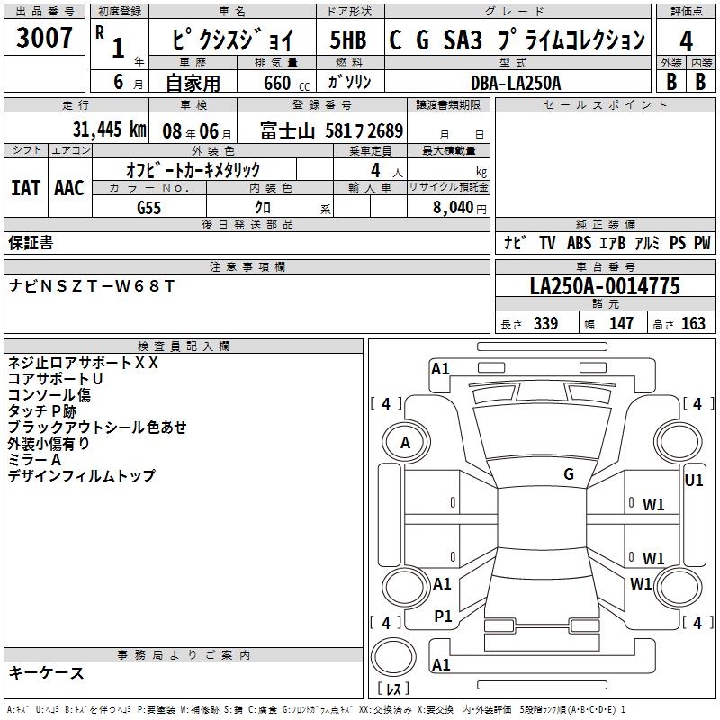Click the car name ピクシスジョイ
Image resolution: width=720 pixels, height=720 pixels.
tap(232, 40)
